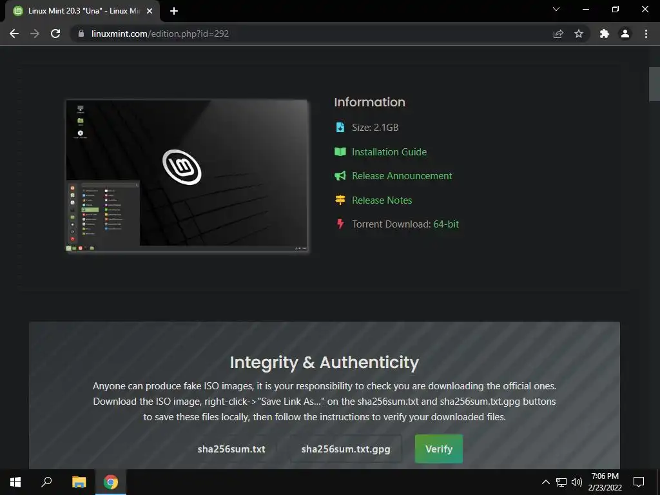Viewport: 660px width, 495px height.
Task: Open the Installation Guide link
Action: pos(389,152)
